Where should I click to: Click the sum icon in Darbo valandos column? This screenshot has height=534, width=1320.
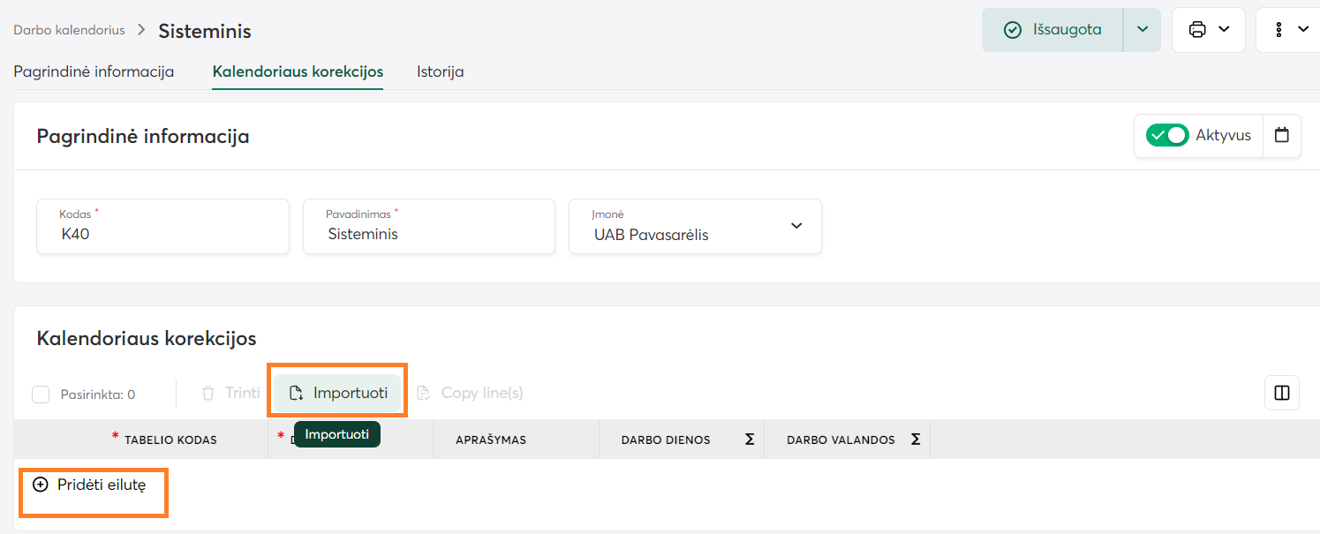pyautogui.click(x=916, y=440)
